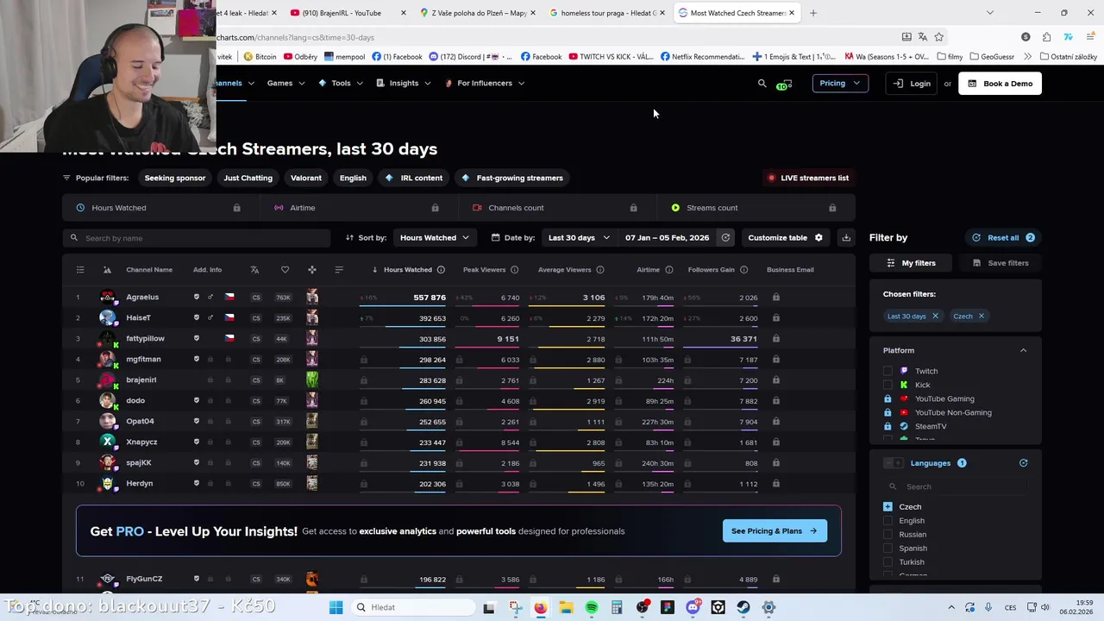The height and width of the screenshot is (621, 1104).
Task: Open File Explorer from the taskbar
Action: click(566, 607)
